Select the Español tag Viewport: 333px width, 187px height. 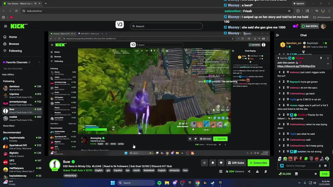[118, 170]
